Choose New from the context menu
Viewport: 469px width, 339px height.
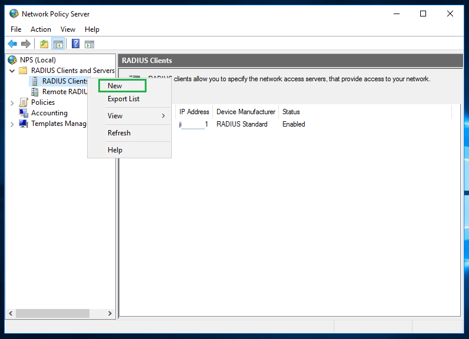click(x=115, y=86)
